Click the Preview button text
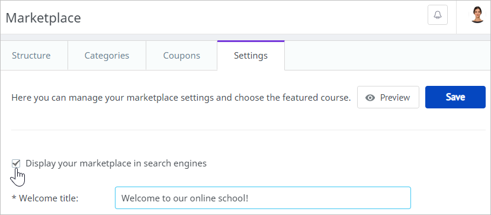The width and height of the screenshot is (491, 215). [x=395, y=98]
